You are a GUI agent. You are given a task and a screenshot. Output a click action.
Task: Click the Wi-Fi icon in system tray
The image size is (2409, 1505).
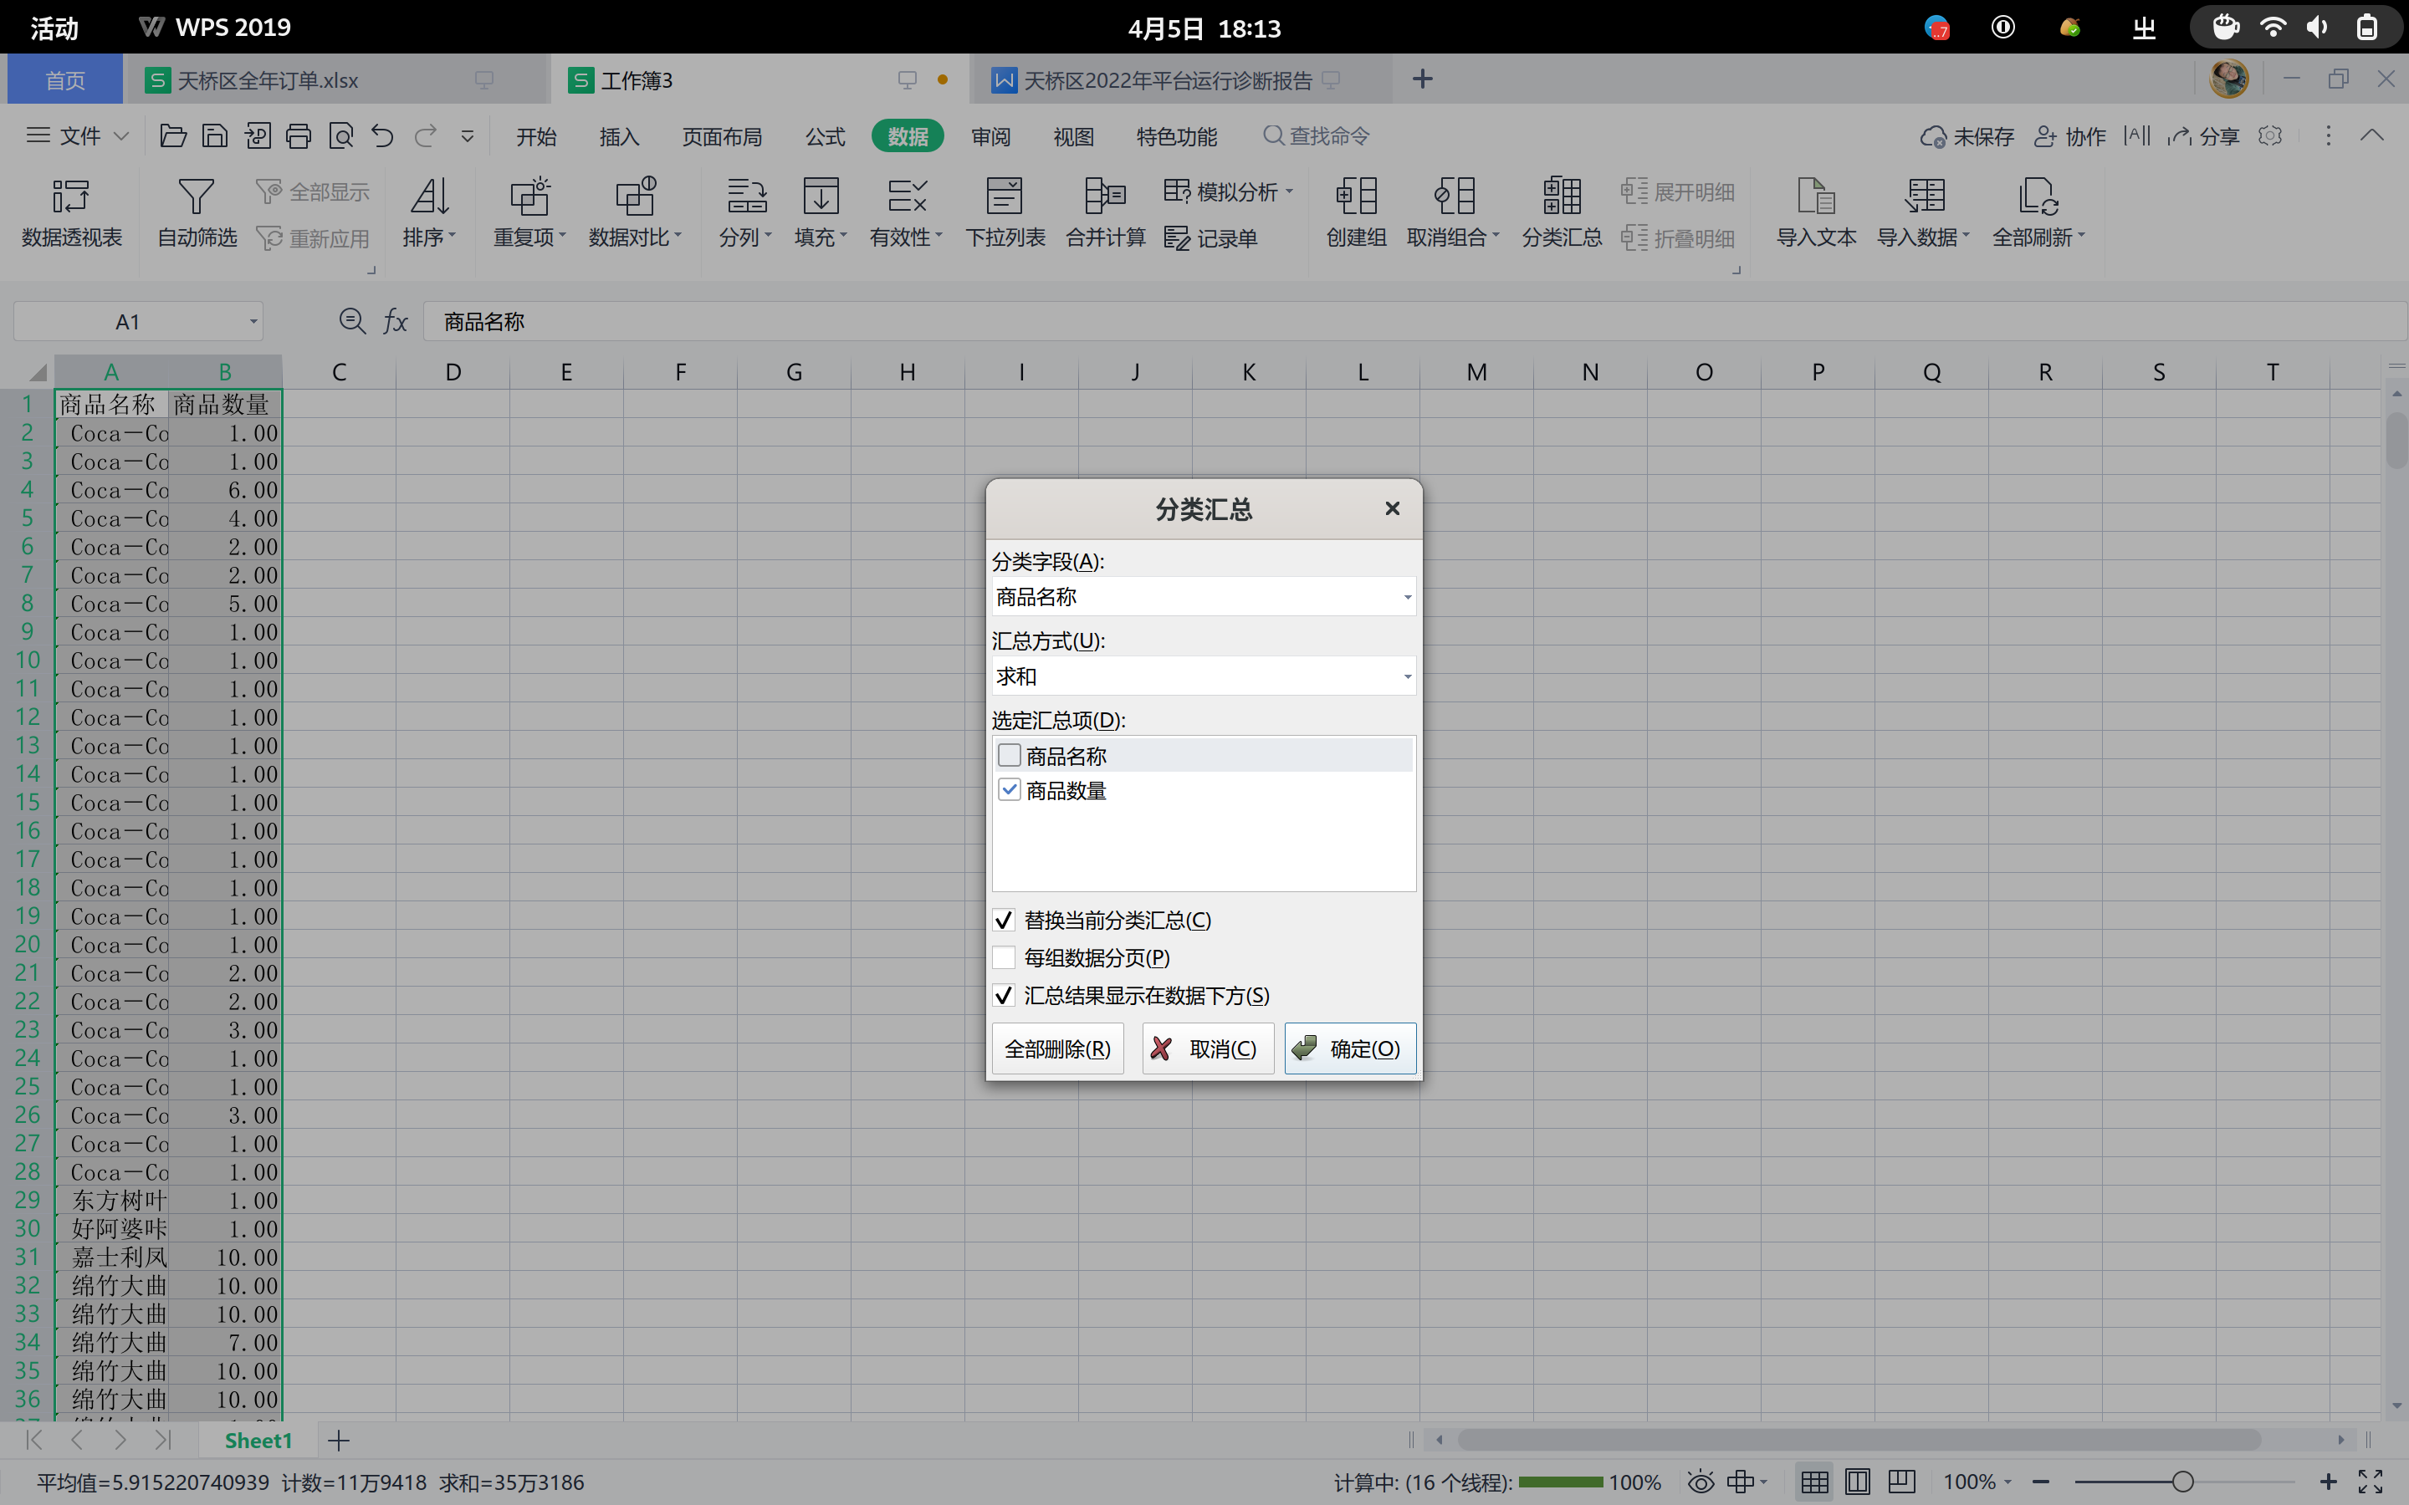2273,27
